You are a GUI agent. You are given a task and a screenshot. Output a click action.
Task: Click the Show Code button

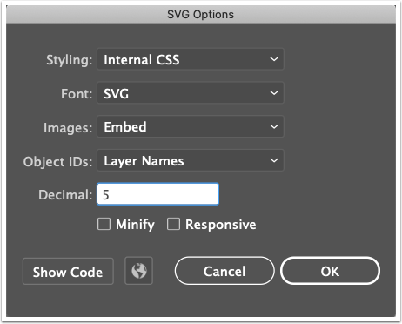(68, 272)
